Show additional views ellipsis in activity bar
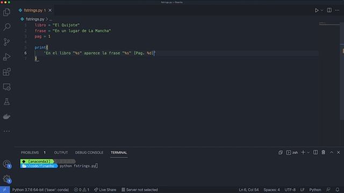344x193 pixels. pyautogui.click(x=6, y=131)
